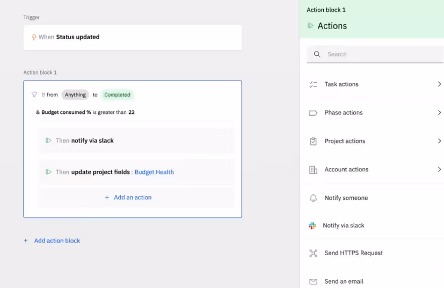Click Add an action link
The width and height of the screenshot is (444, 288).
[x=133, y=197]
